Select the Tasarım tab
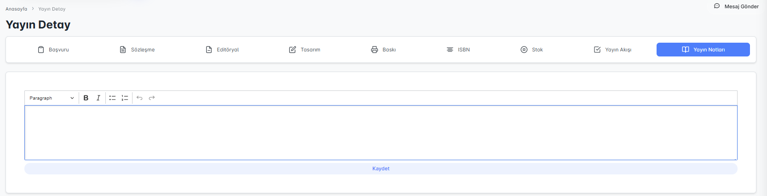This screenshot has height=196, width=767. 305,50
